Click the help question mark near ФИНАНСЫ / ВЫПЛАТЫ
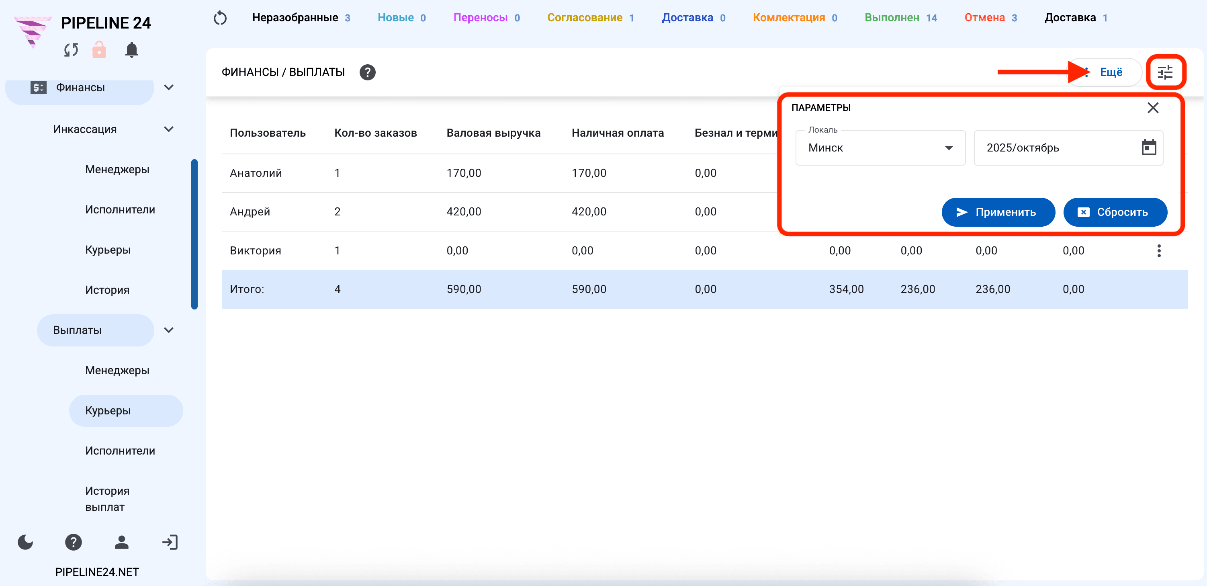The image size is (1207, 586). point(367,72)
